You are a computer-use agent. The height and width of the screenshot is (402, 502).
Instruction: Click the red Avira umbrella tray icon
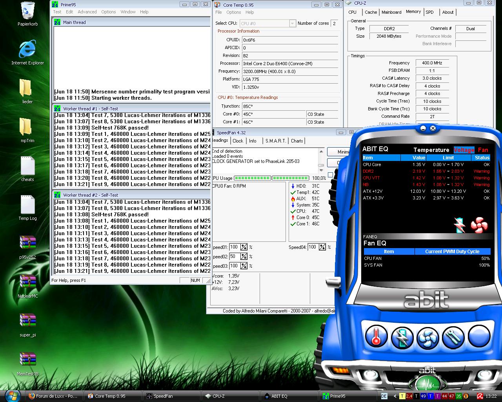(x=479, y=396)
